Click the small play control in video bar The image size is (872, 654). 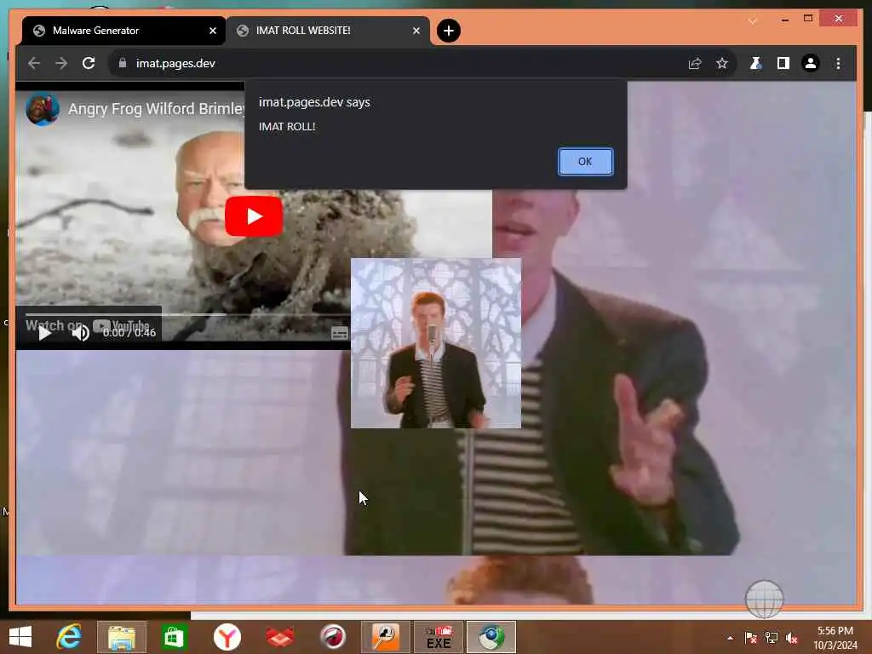(x=44, y=333)
